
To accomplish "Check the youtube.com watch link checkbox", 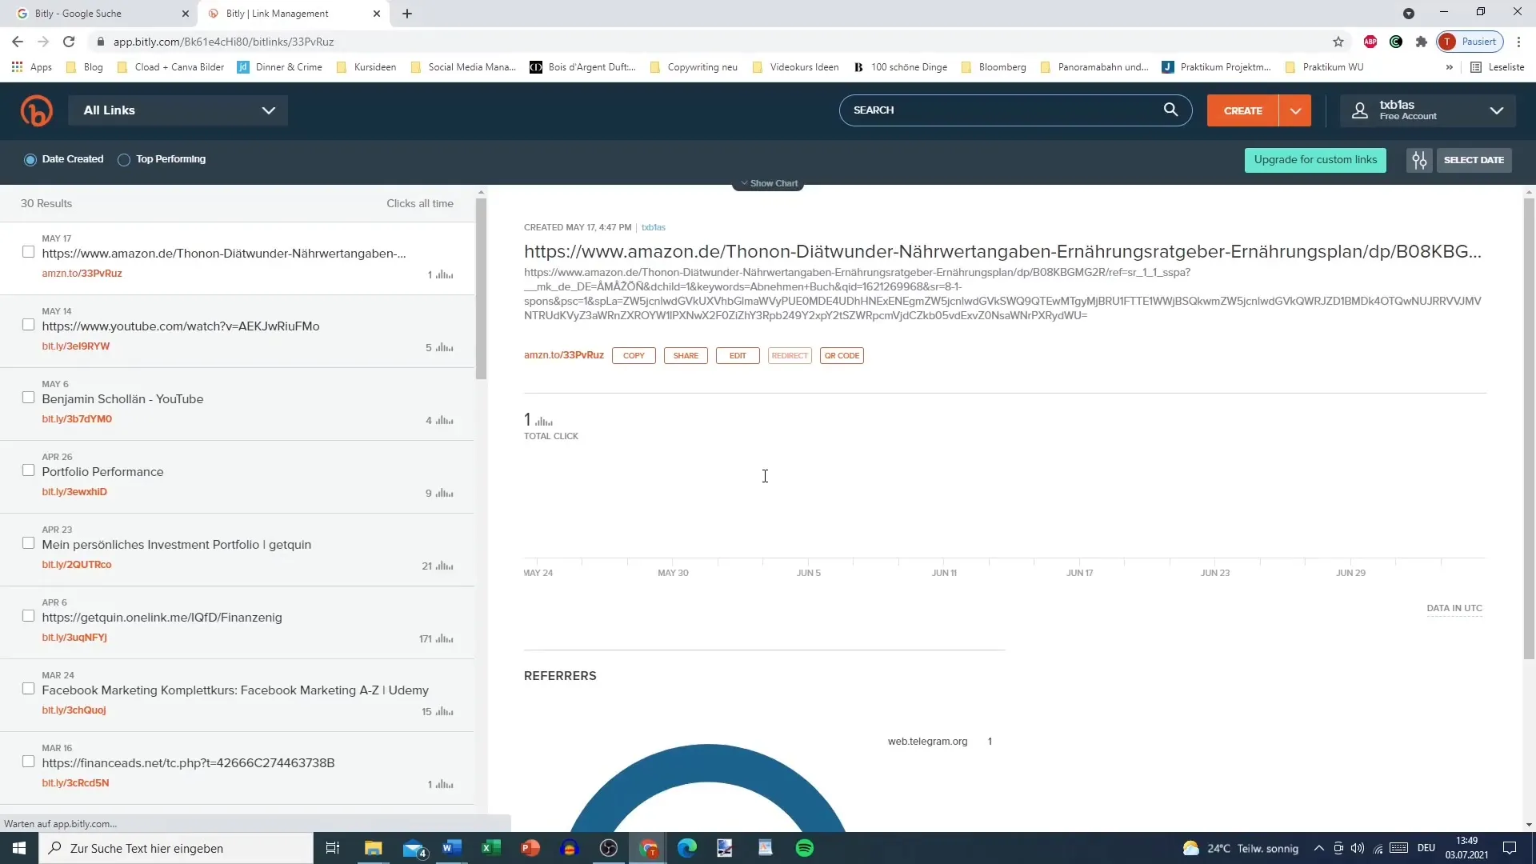I will [x=28, y=325].
